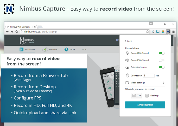Click the cursor icon beside Animated cursor
This screenshot has height=126, width=178.
point(127,67)
